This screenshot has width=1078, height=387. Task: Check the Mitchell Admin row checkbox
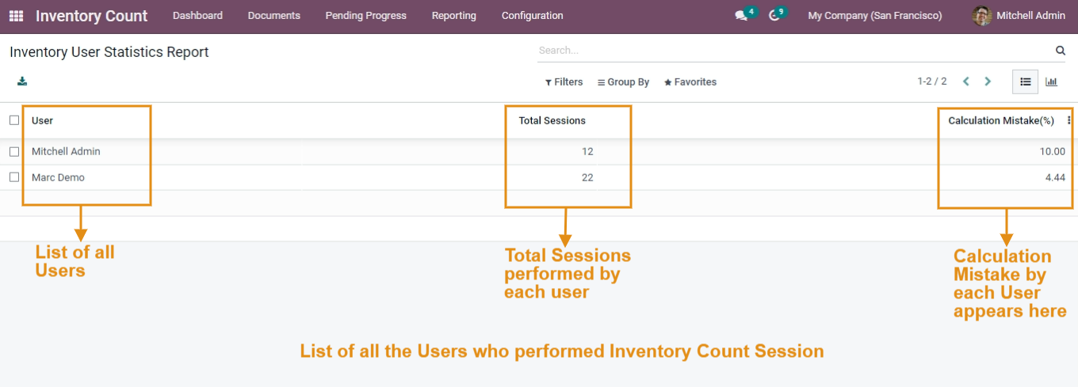14,151
